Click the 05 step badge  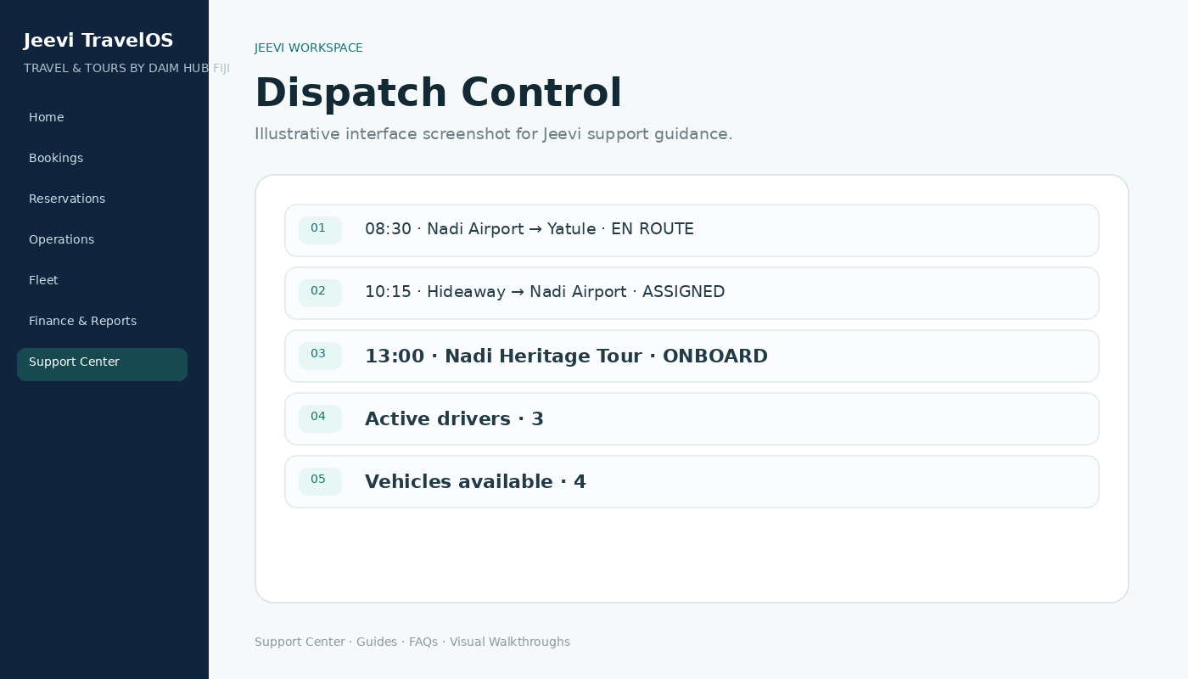coord(320,481)
